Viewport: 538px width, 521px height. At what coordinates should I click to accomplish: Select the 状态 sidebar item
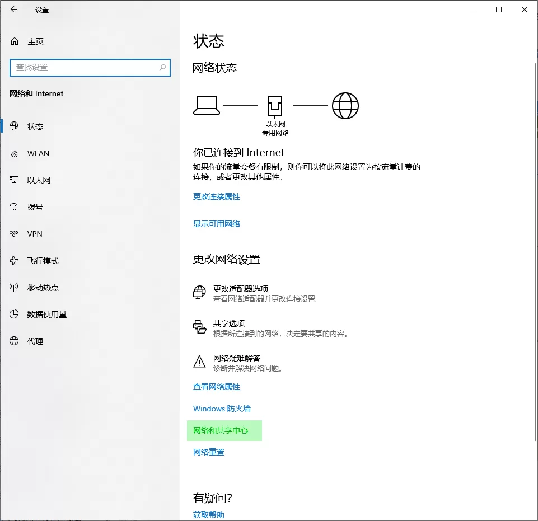tap(13, 126)
